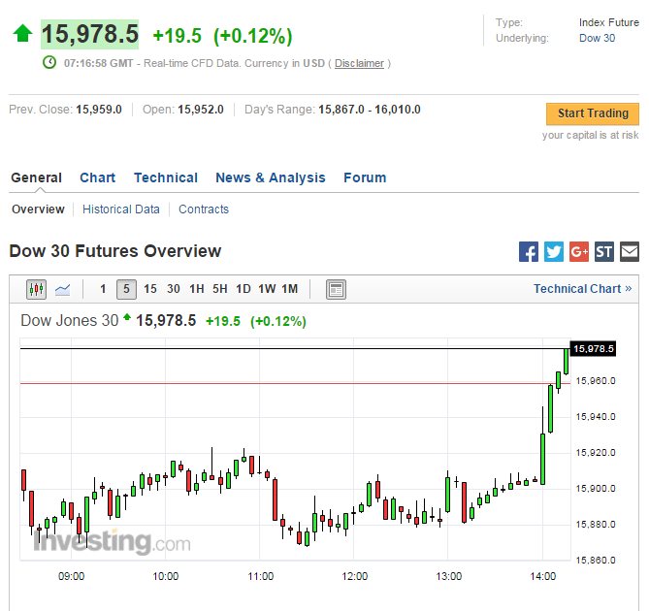This screenshot has width=649, height=611.
Task: Open the Disclaimer link
Action: [359, 63]
